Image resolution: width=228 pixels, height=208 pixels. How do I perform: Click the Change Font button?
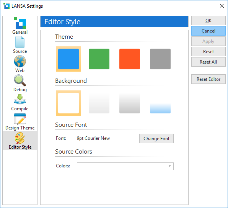pos(156,139)
